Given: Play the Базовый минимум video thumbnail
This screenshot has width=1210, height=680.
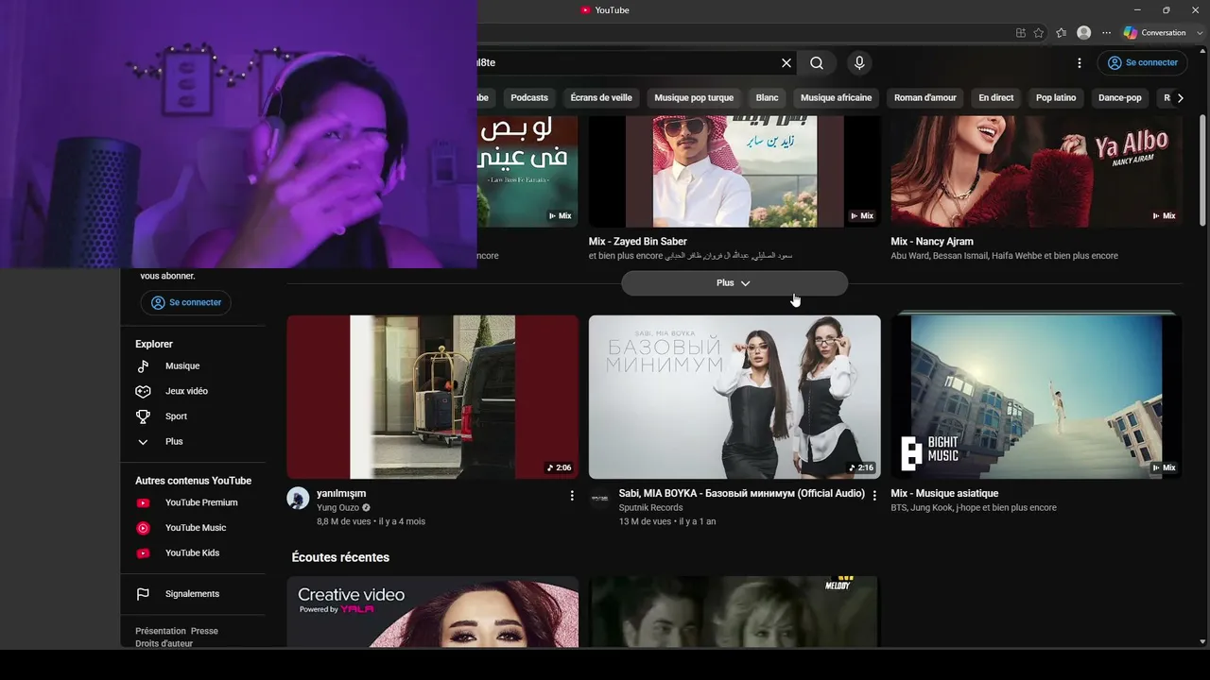Looking at the screenshot, I should pyautogui.click(x=735, y=397).
